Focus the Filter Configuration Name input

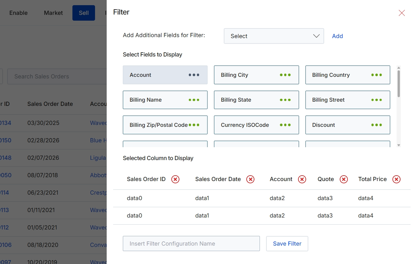pos(191,244)
